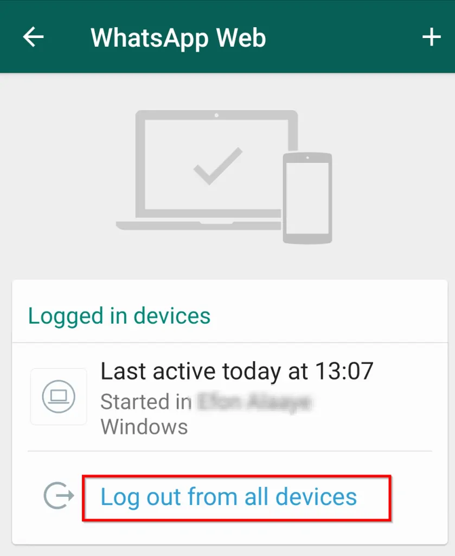Select the Windows label of the session

(x=144, y=427)
